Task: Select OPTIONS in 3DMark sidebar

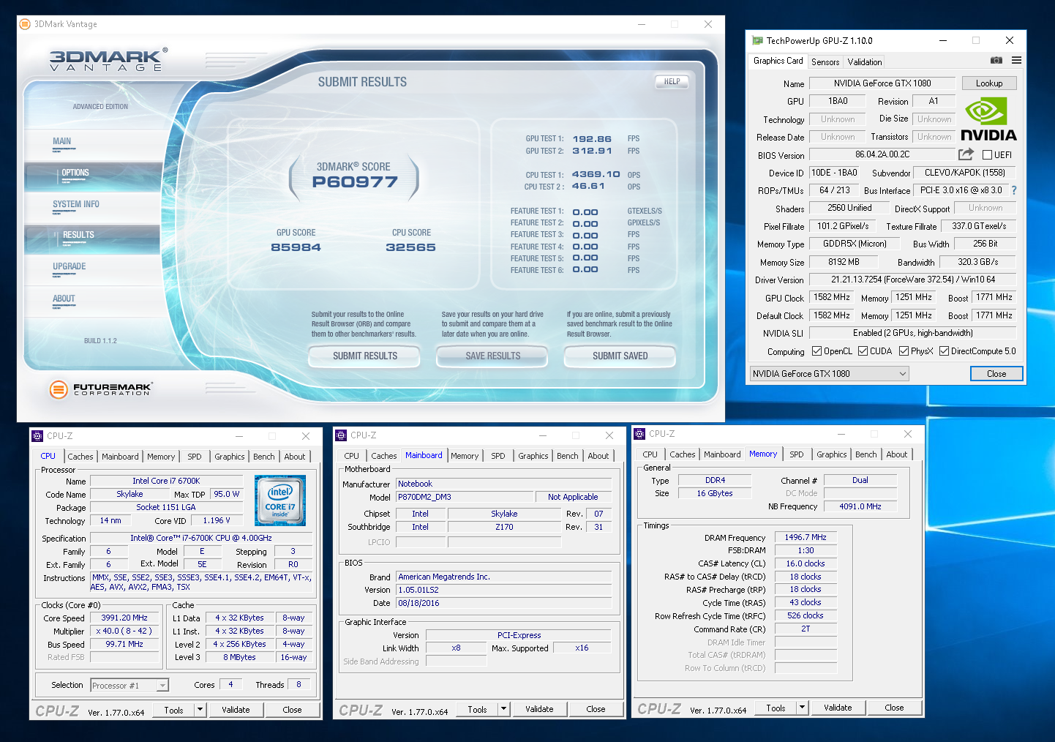Action: (93, 174)
